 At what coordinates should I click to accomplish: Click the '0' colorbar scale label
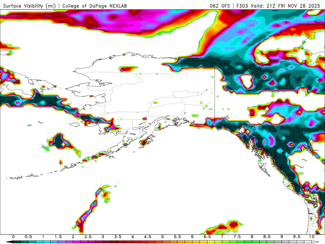13,237
